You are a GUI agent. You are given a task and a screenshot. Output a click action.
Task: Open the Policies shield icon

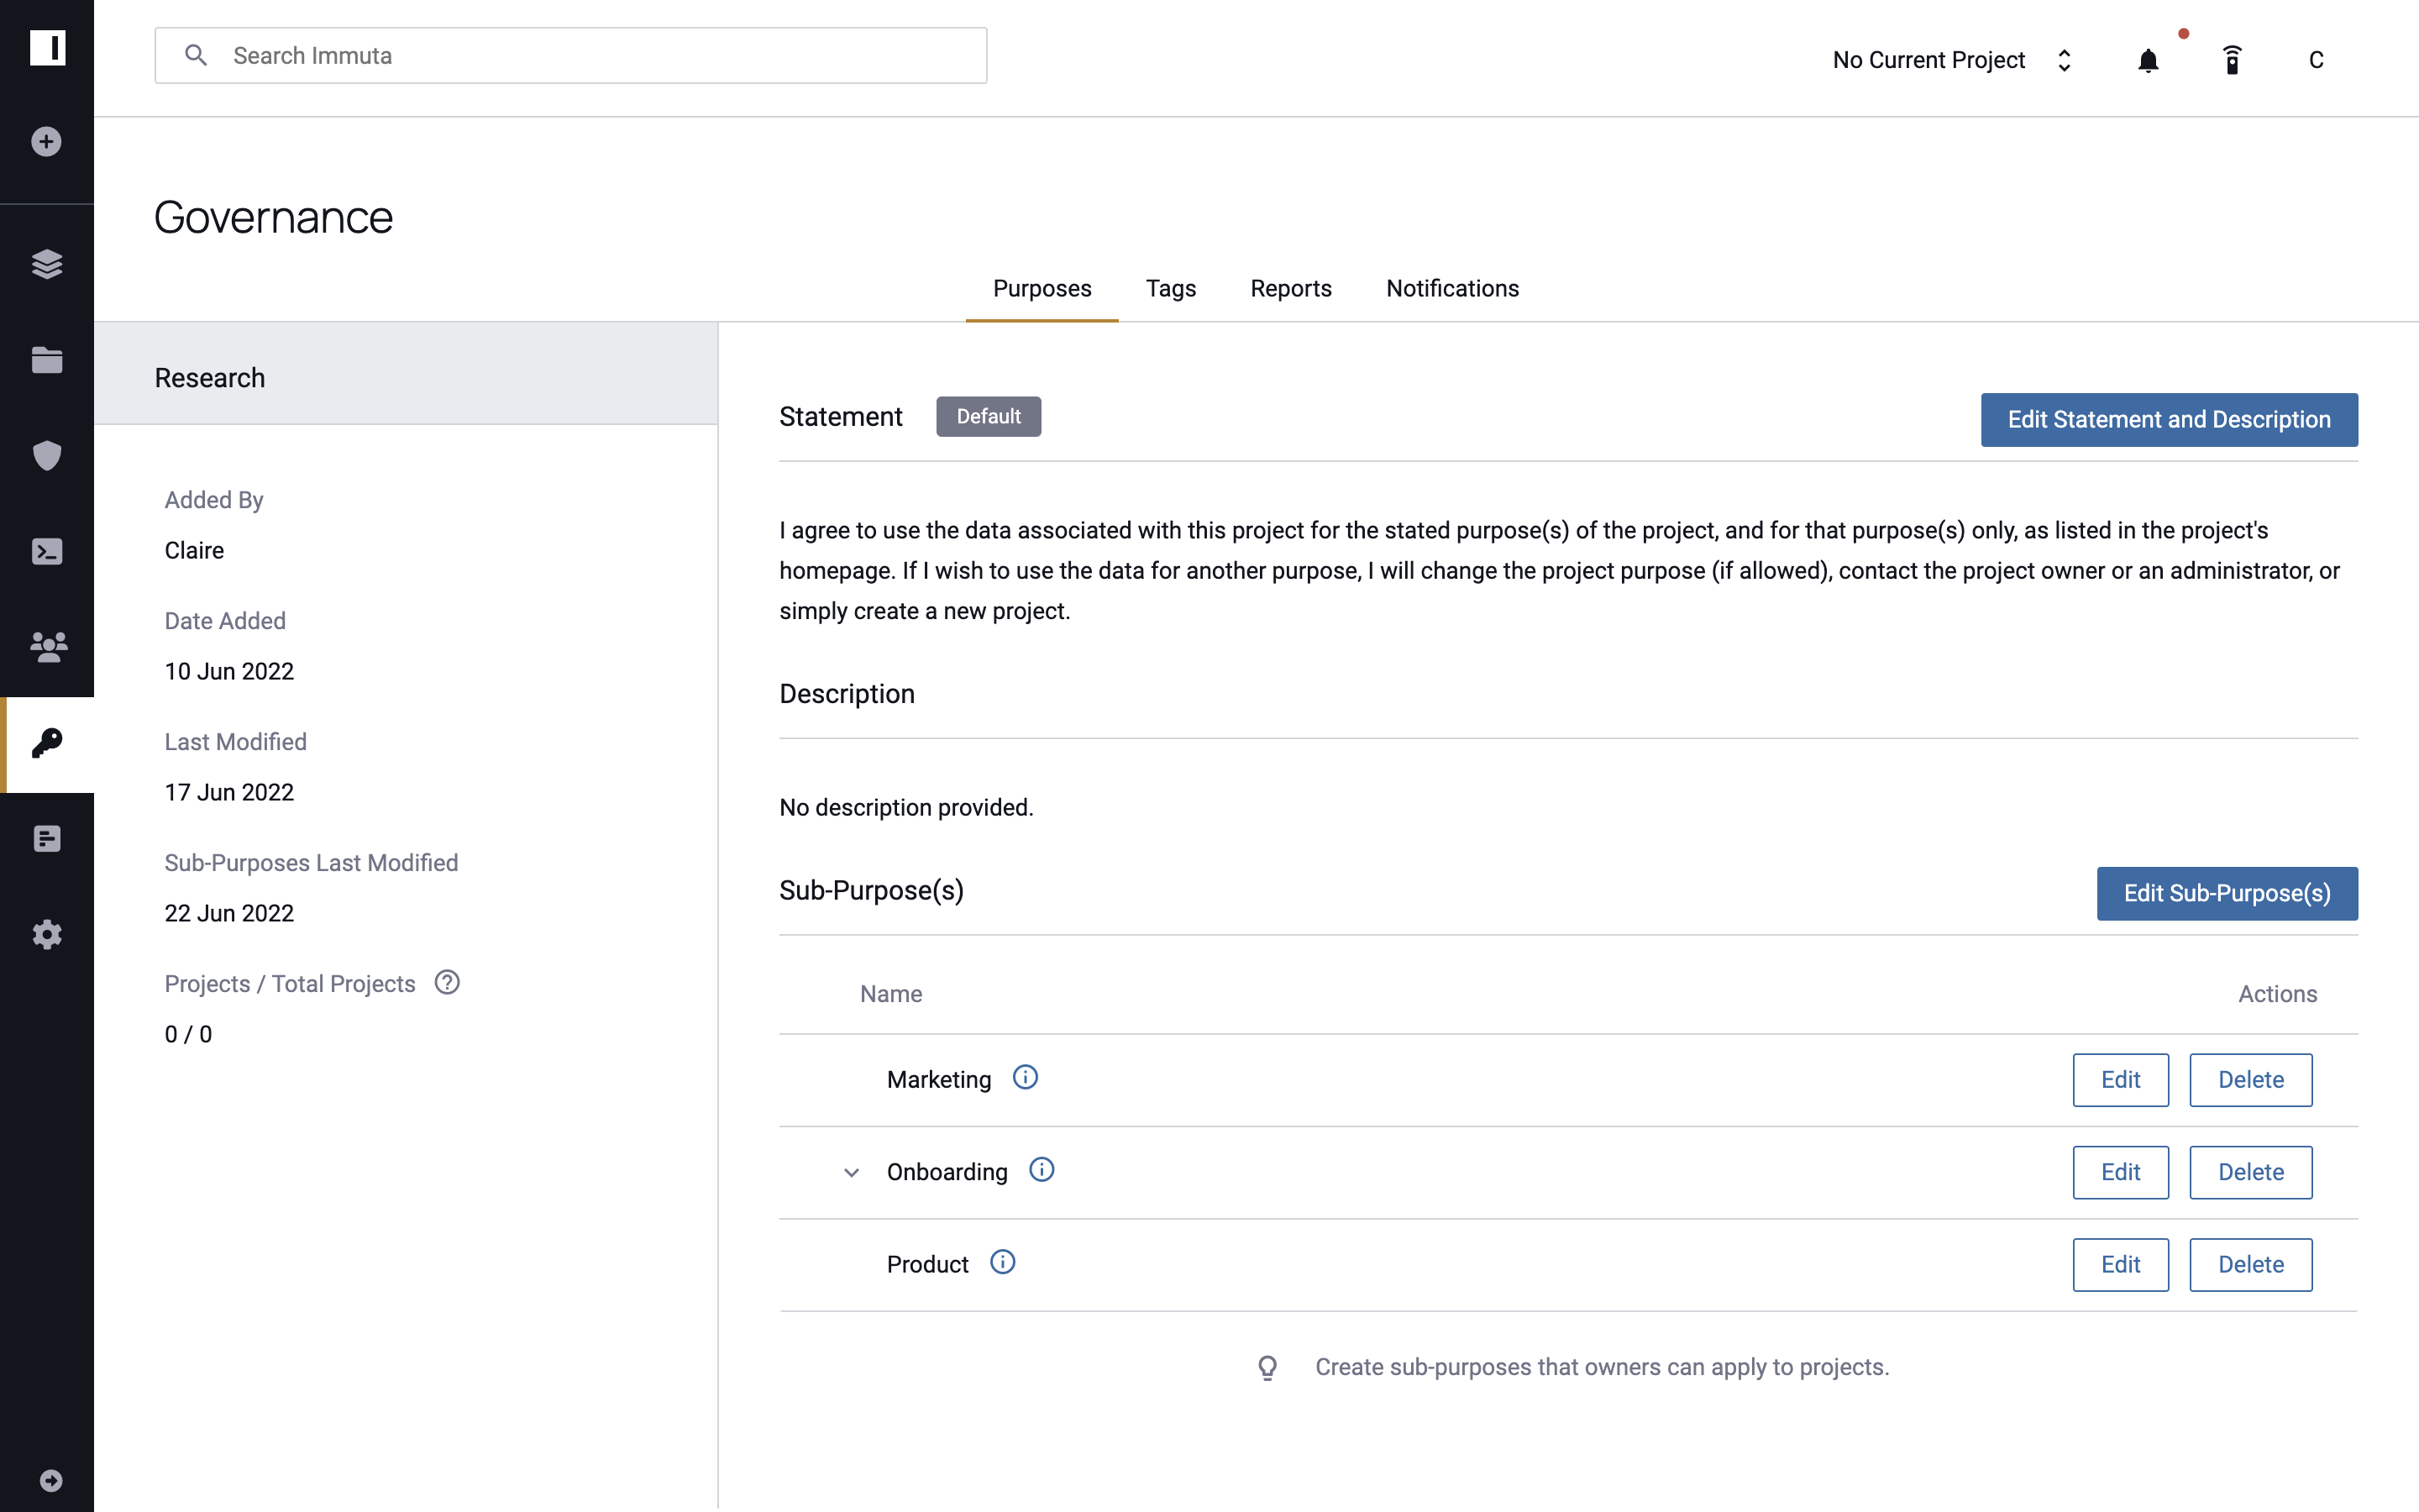pyautogui.click(x=47, y=456)
